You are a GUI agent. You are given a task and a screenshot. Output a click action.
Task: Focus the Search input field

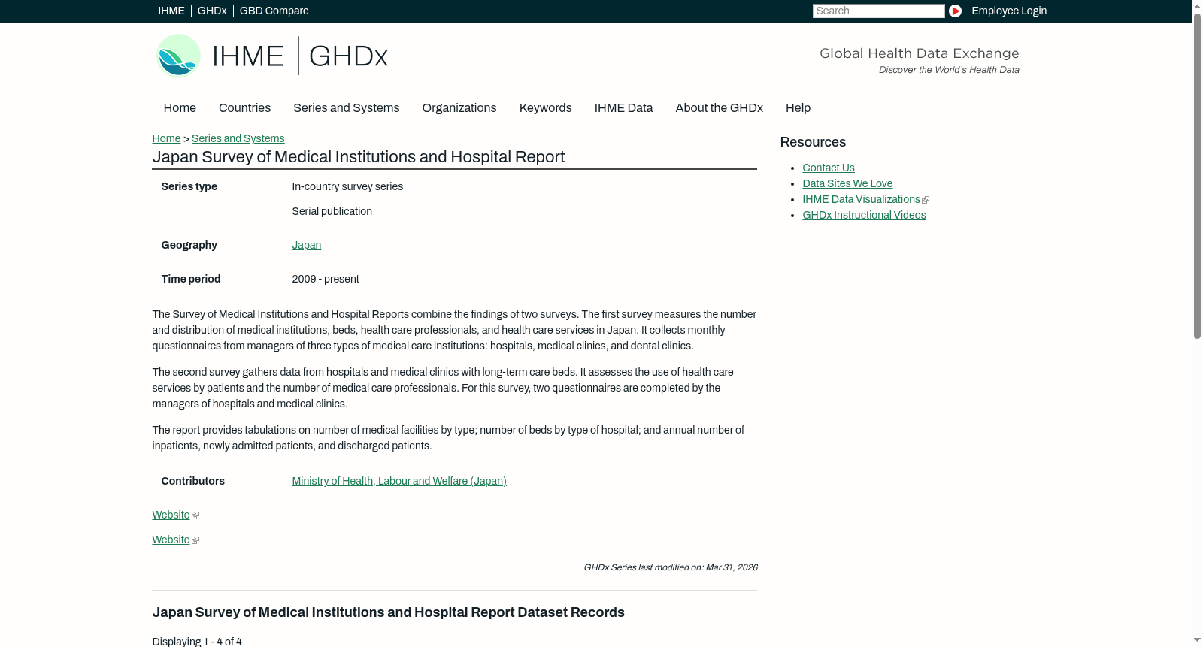tap(878, 11)
